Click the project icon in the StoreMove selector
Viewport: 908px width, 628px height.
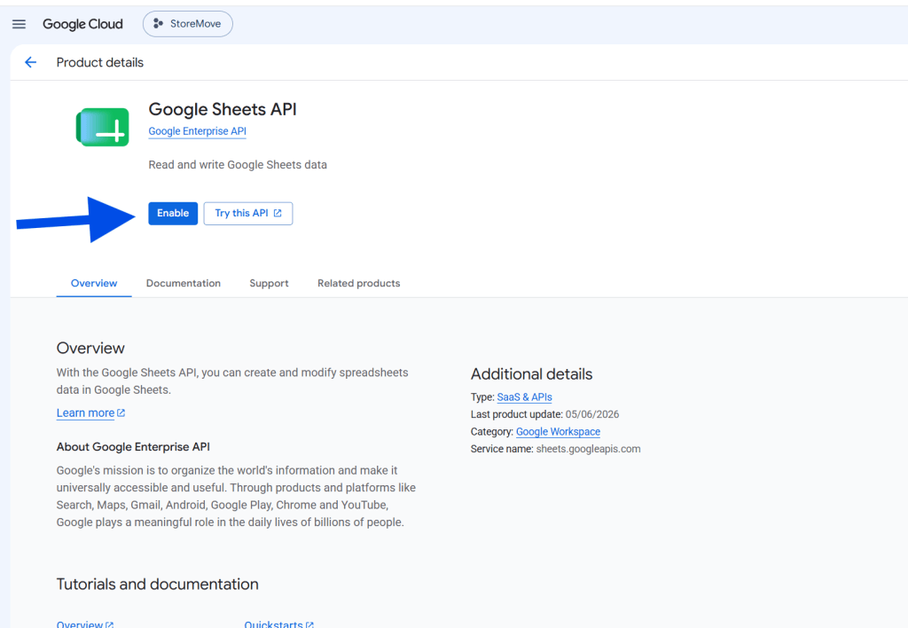coord(158,24)
